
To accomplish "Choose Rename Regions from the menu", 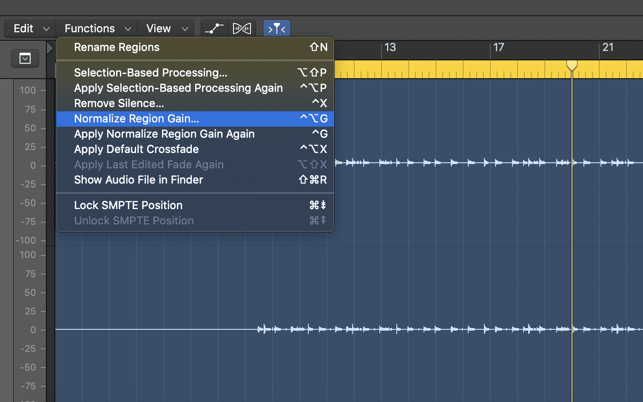I will pos(117,47).
